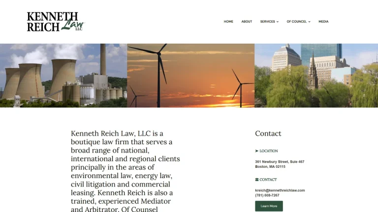Screen dimensions: 378x212
Task: Select the 361 Newbury Street address line
Action: [280, 162]
